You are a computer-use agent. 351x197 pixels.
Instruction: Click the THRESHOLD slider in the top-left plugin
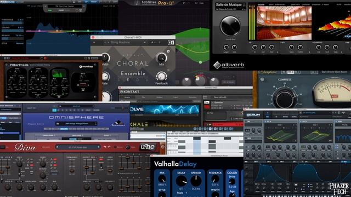pyautogui.click(x=13, y=23)
